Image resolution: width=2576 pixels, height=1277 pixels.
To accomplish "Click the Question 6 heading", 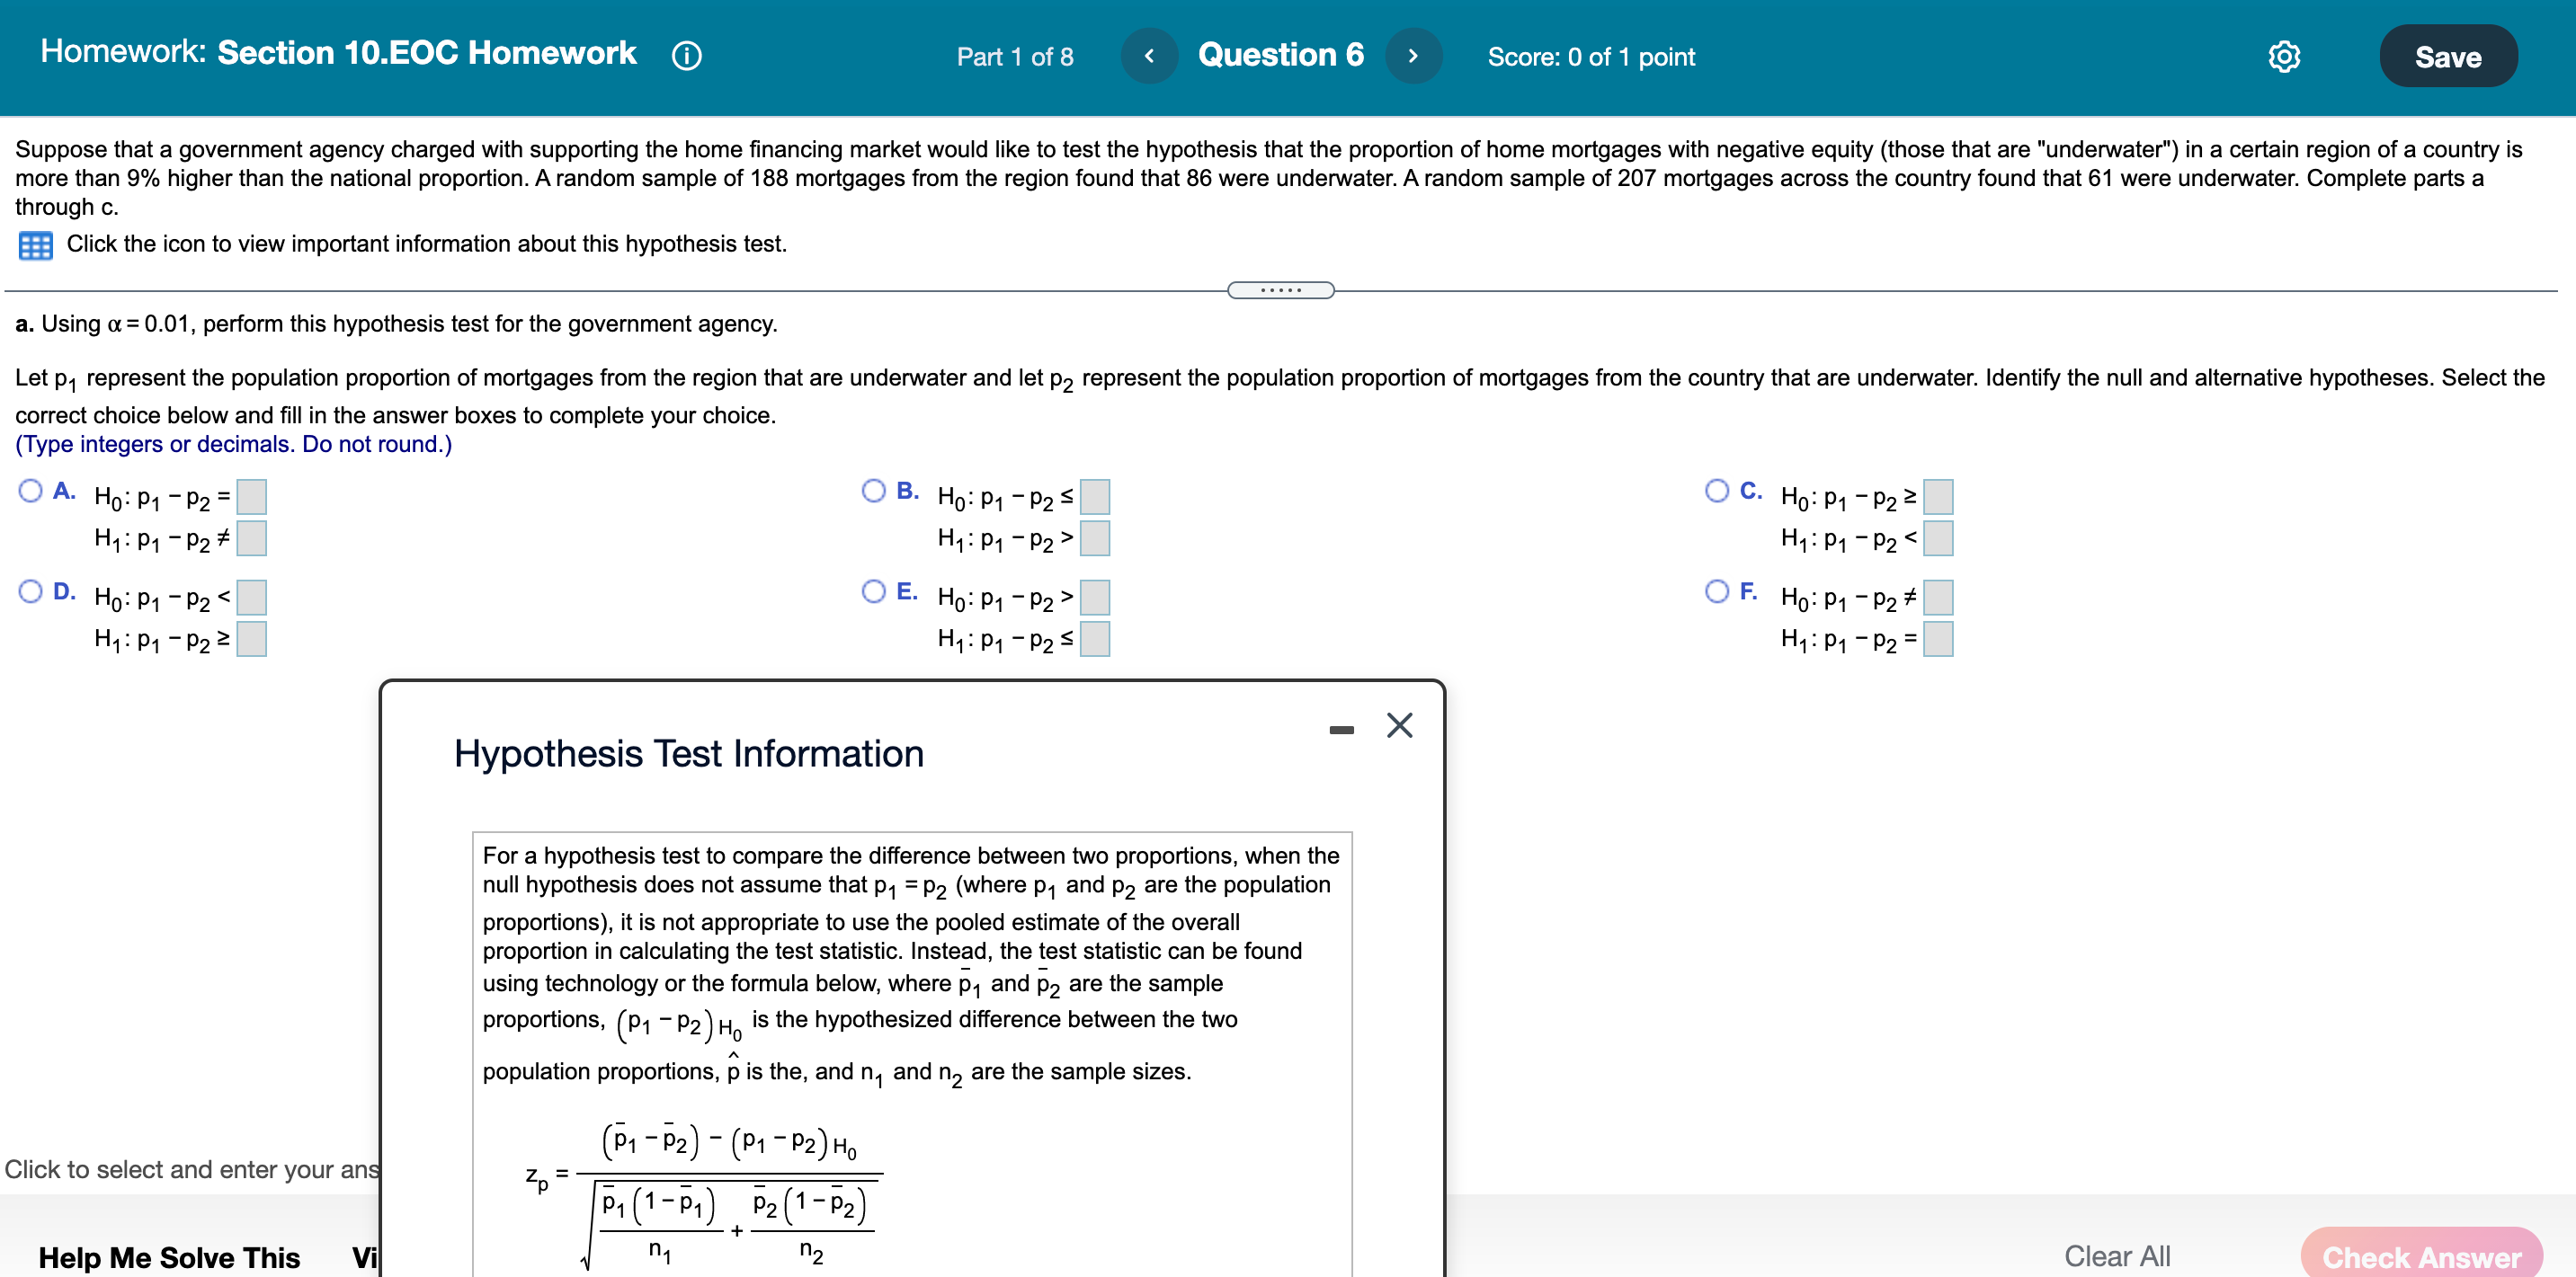I will pyautogui.click(x=1282, y=55).
